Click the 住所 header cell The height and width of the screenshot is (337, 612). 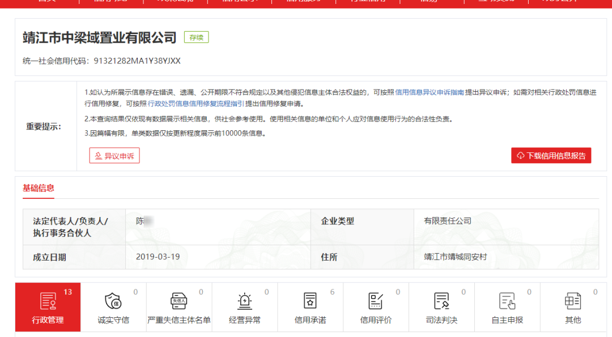coord(362,257)
